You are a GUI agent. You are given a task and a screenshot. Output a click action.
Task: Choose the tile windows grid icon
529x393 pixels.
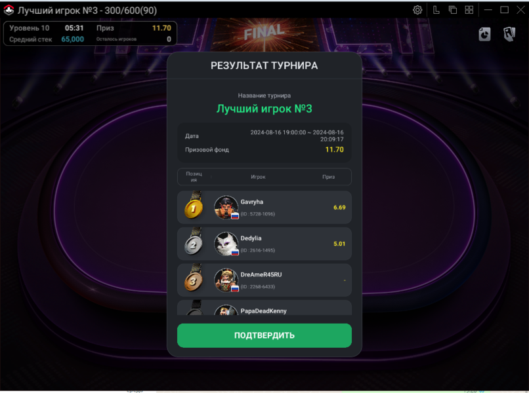point(469,10)
